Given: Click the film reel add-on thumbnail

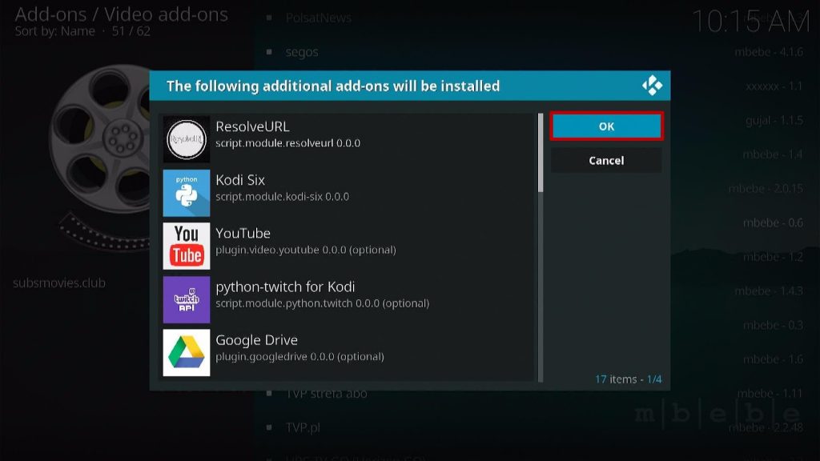Looking at the screenshot, I should 99,157.
